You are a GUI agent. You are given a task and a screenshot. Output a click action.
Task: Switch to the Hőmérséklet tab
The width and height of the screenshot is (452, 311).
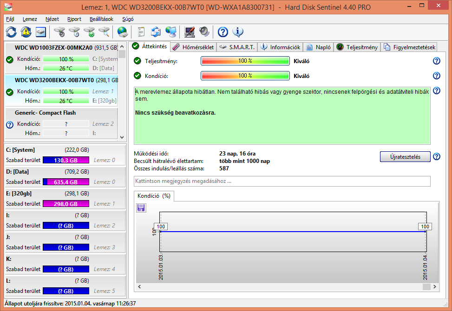193,47
